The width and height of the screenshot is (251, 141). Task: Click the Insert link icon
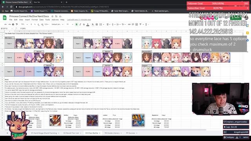(x=129, y=24)
